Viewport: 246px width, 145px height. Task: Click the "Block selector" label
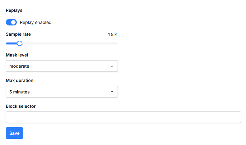(21, 106)
